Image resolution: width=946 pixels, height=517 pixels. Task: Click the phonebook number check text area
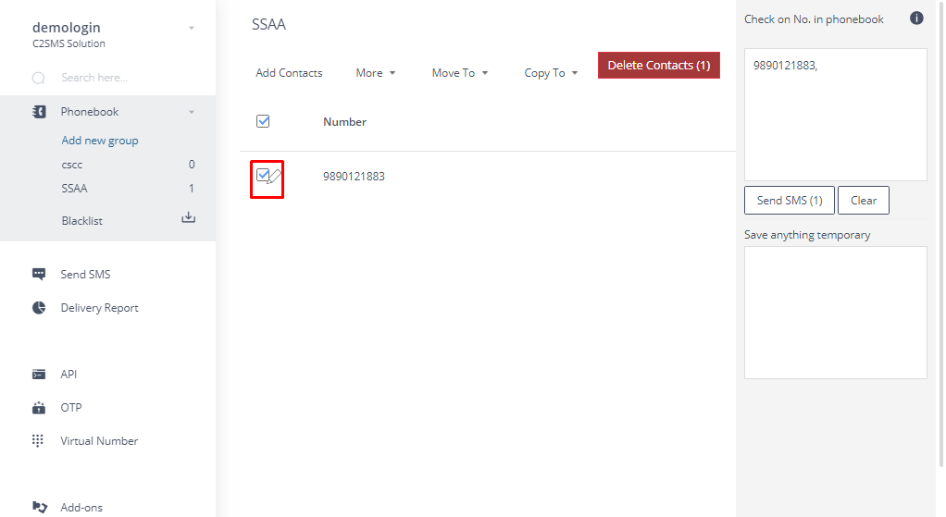(836, 115)
